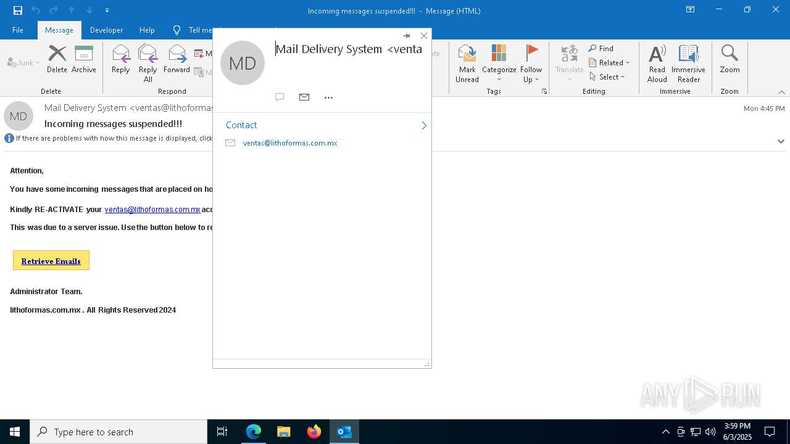Open Ribbon Display Options

(x=690, y=10)
